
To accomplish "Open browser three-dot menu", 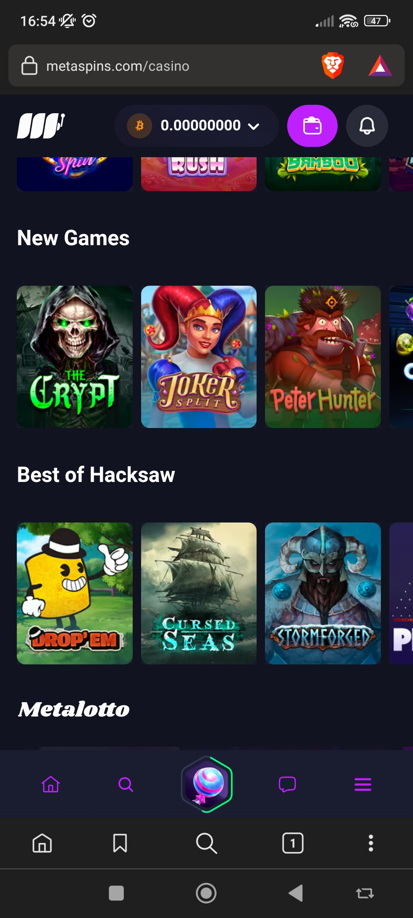I will click(x=371, y=843).
